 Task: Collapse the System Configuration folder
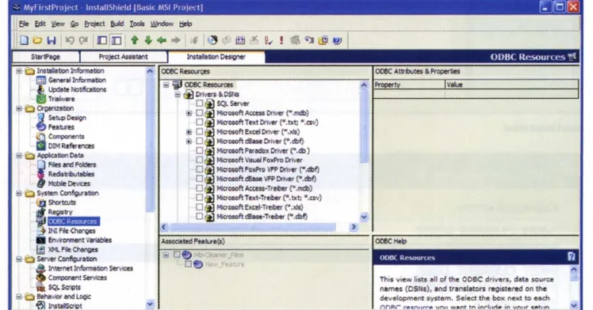click(x=19, y=193)
